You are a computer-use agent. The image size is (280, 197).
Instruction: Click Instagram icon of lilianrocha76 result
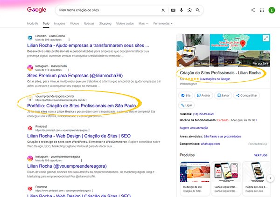coord(30,68)
